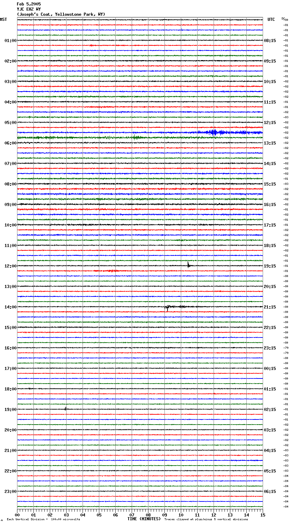Select the 07:00 MST time label
290x524 pixels.
(11, 164)
